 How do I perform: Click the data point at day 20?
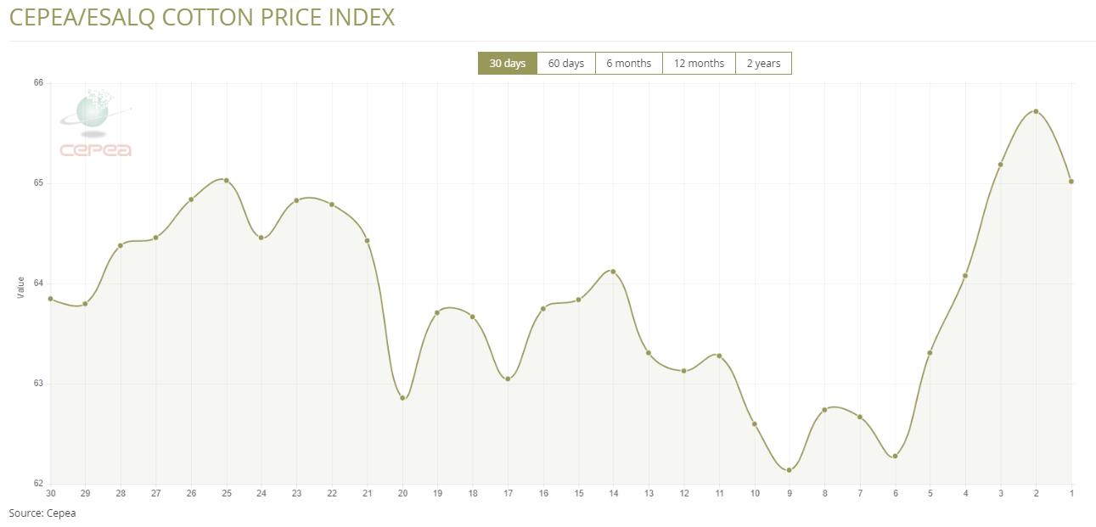click(402, 398)
